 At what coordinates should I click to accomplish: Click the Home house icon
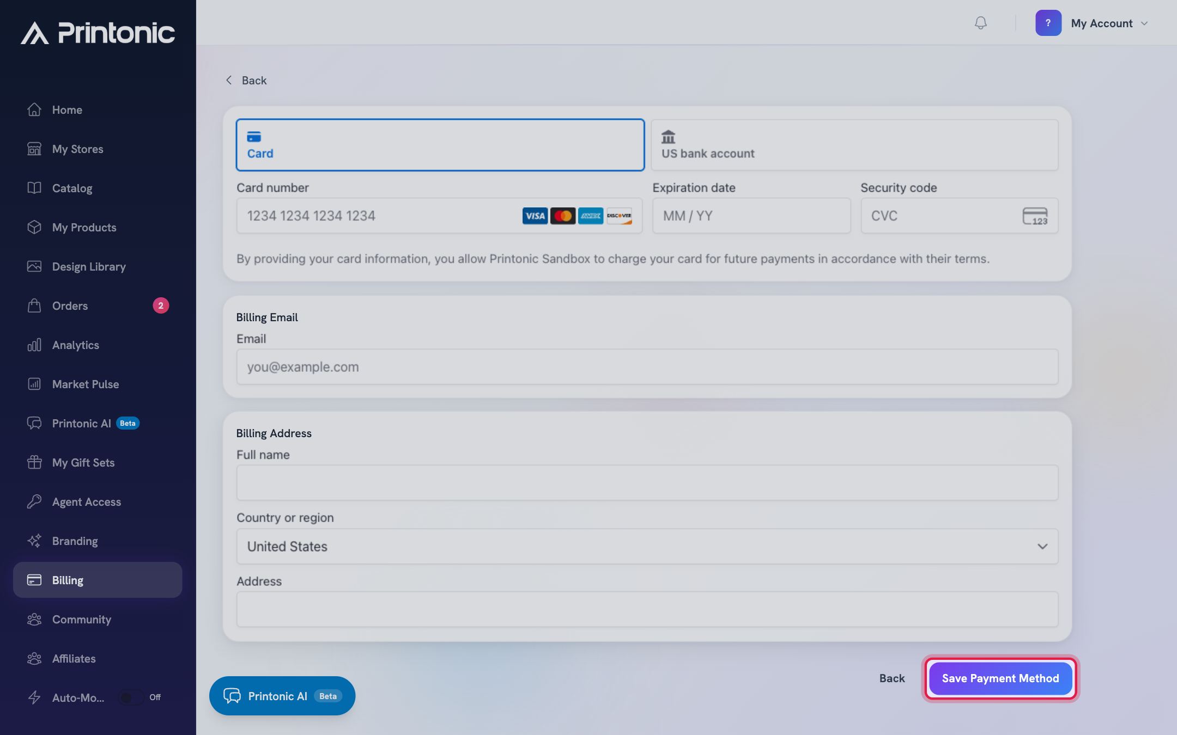point(34,109)
